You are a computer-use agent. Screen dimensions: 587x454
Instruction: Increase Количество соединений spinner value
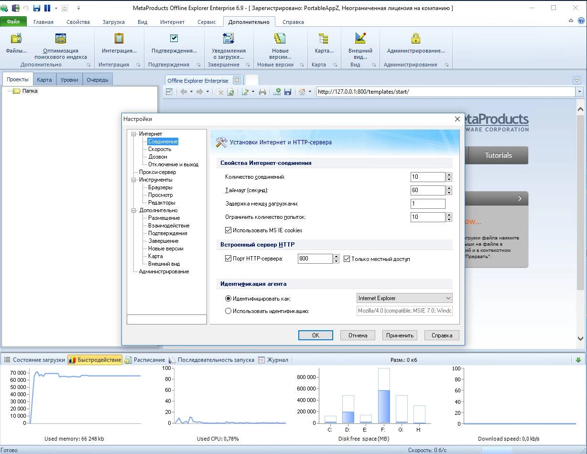coord(449,174)
